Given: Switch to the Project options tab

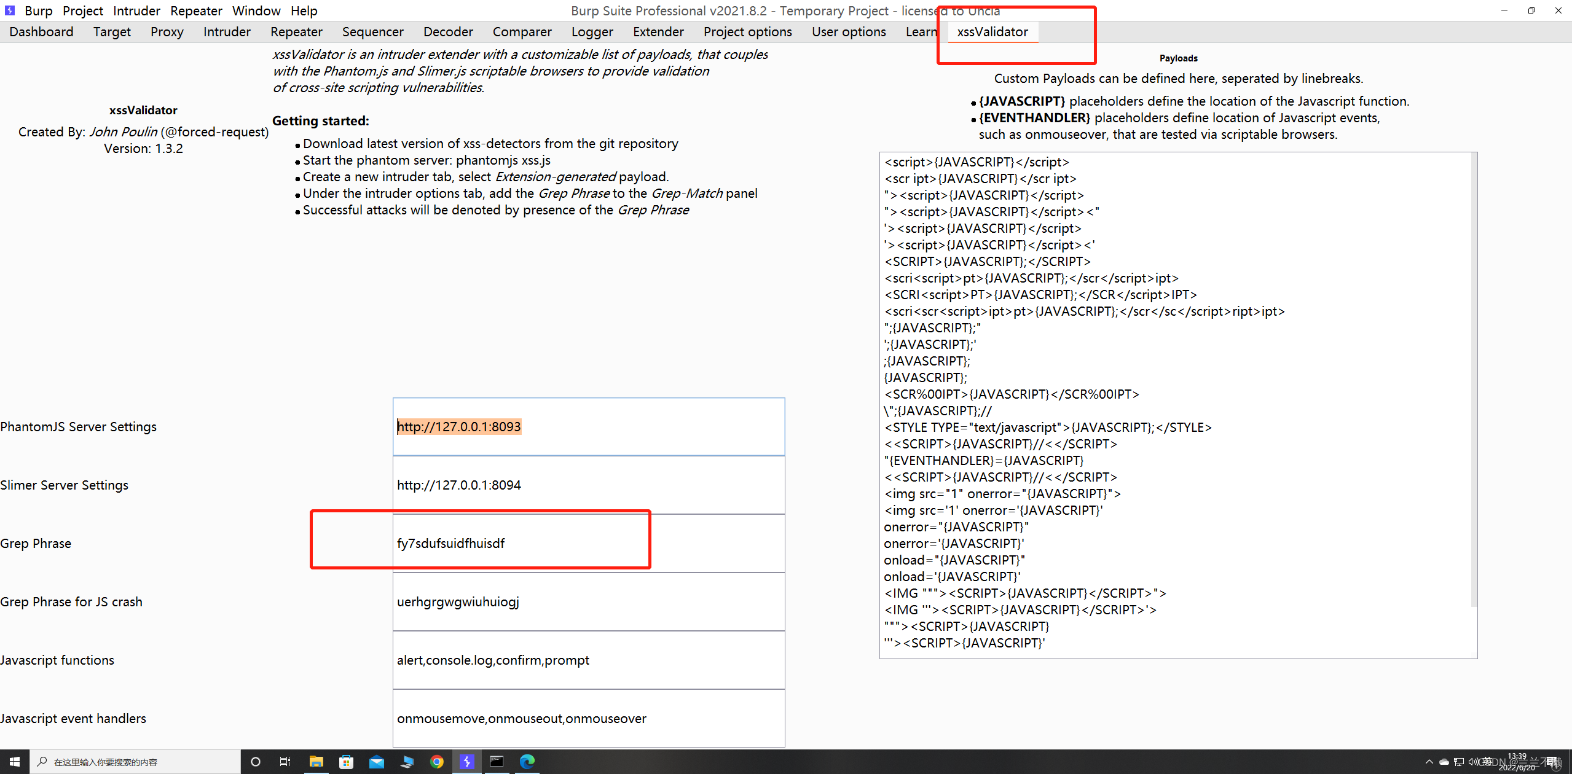Looking at the screenshot, I should pos(748,32).
